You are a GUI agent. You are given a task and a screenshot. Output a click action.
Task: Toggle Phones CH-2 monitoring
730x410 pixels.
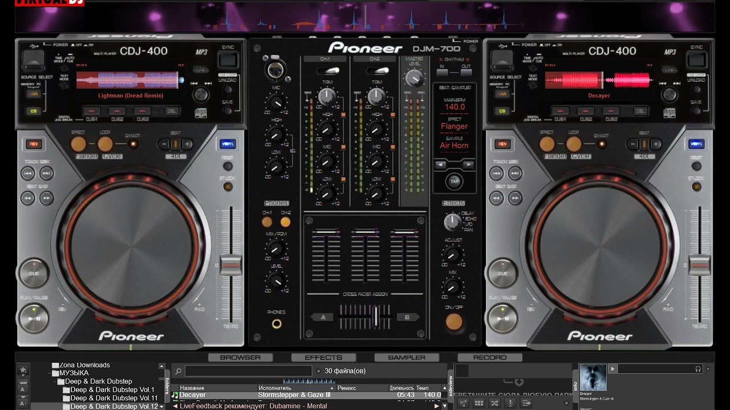285,222
